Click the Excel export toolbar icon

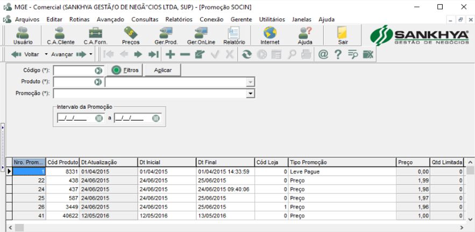pos(368,54)
